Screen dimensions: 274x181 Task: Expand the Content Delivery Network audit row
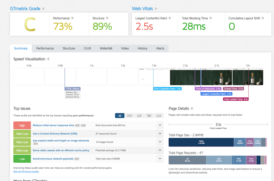[160, 134]
